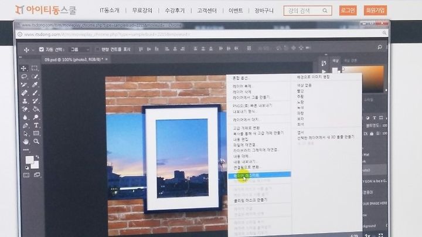Image resolution: width=422 pixels, height=237 pixels.
Task: Select the Paint Bucket tool
Action: point(36,109)
